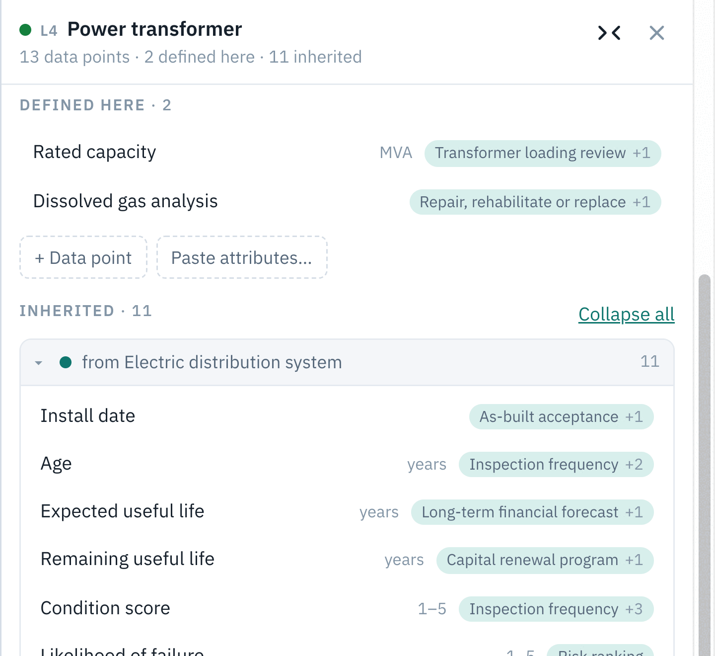Open Repair, rehabilitate or replace tag
This screenshot has height=656, width=715.
[x=535, y=202]
